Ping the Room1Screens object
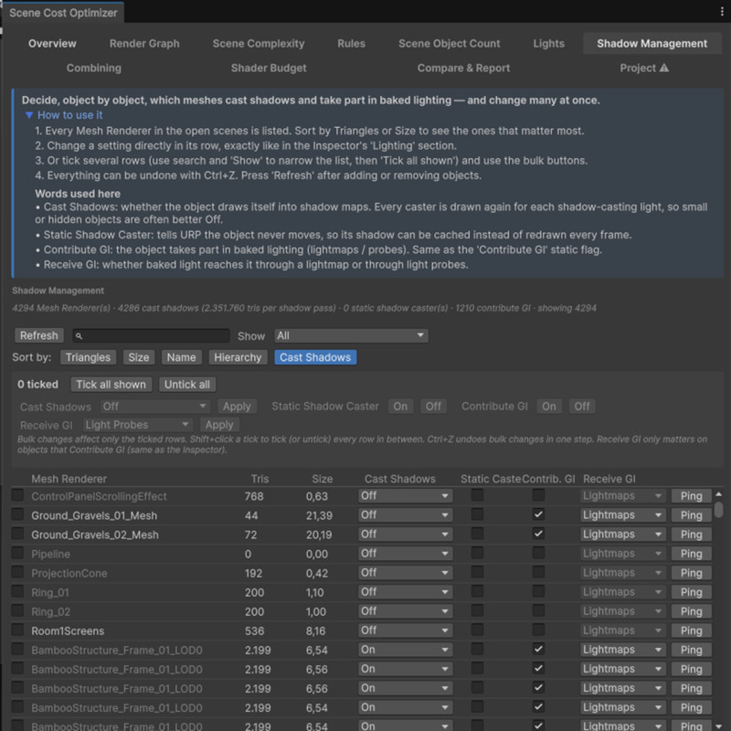731x731 pixels. (x=691, y=630)
